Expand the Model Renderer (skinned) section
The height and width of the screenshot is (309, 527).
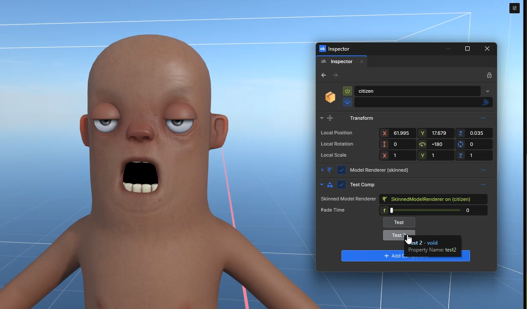point(322,170)
